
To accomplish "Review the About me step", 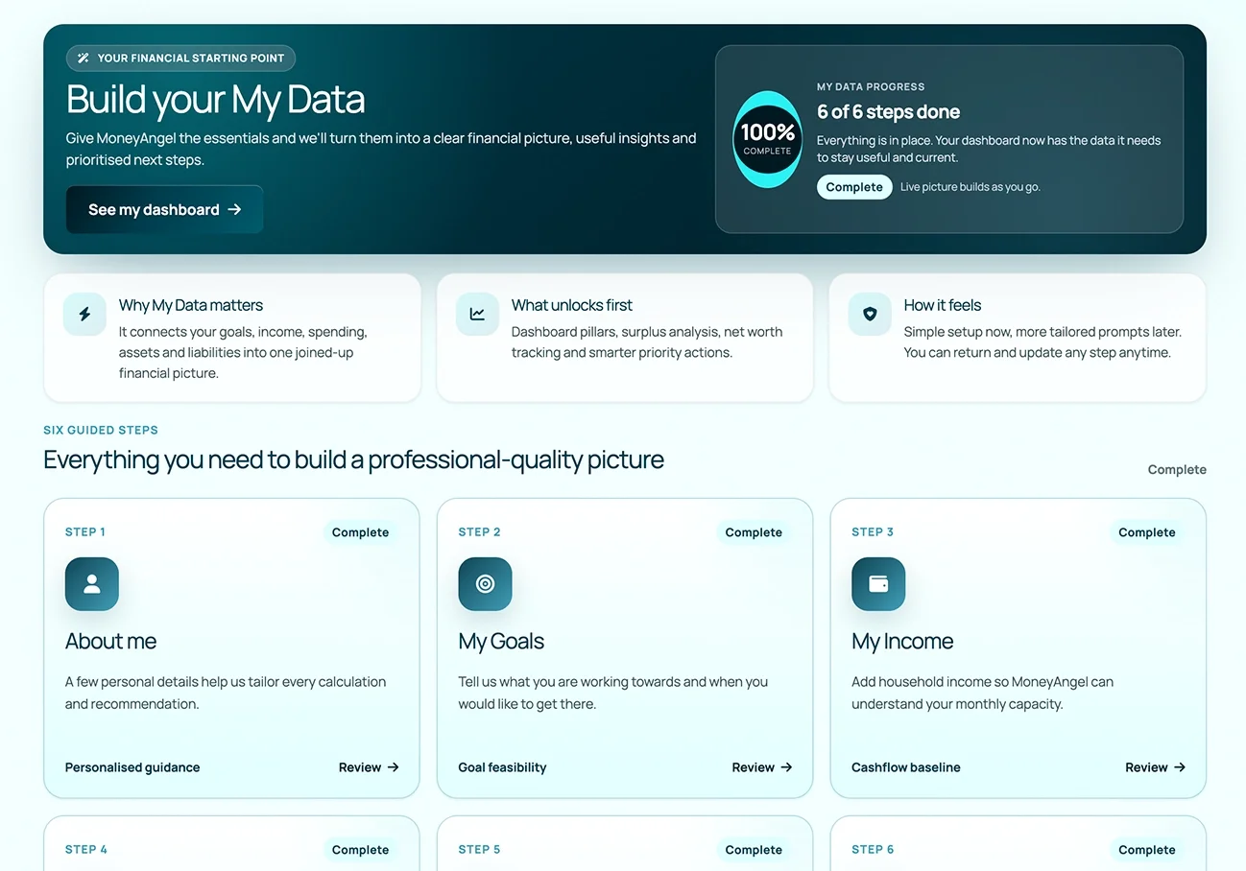I will pos(369,767).
